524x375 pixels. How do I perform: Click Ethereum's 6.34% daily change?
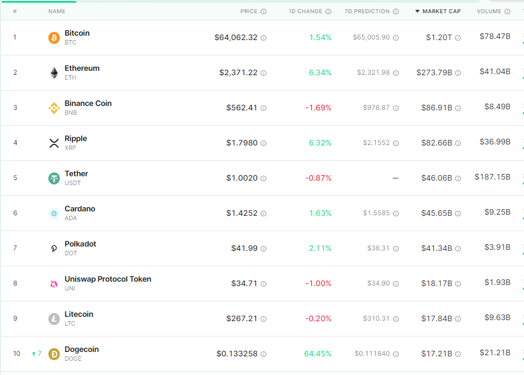(x=320, y=72)
